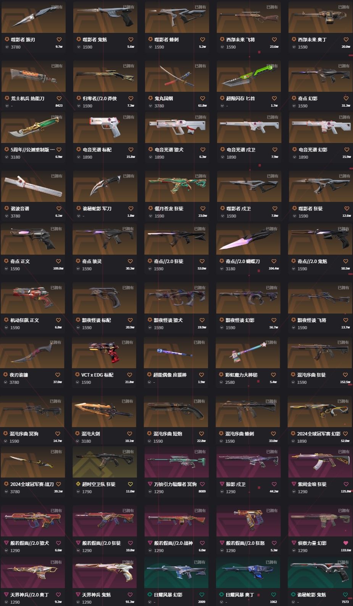Screen dimensions: 353x606
Task: Favorite the 鬼丸国纲 skin with heart icon
Action: pos(203,98)
